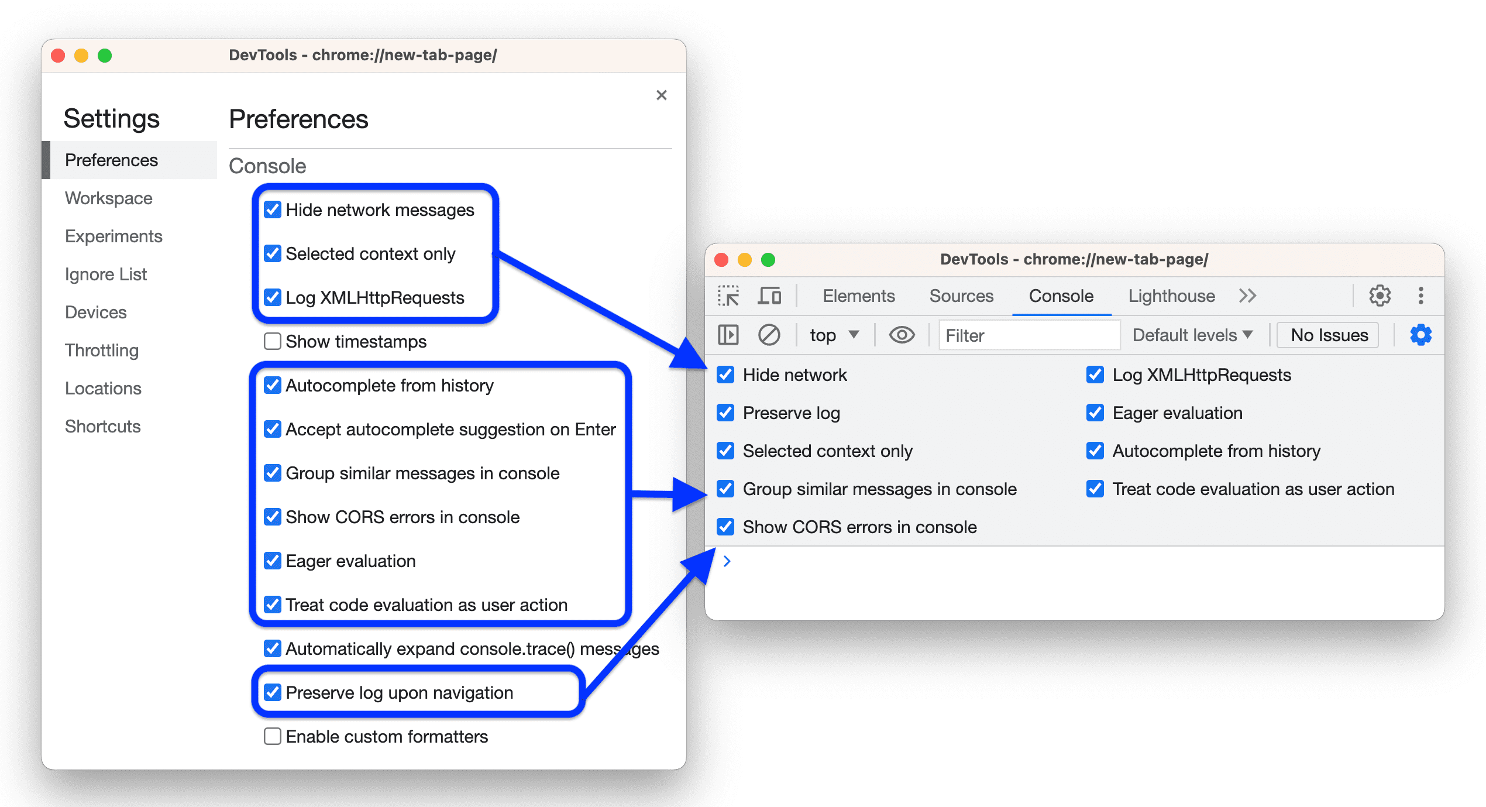Select the Experiments settings section

coord(113,236)
